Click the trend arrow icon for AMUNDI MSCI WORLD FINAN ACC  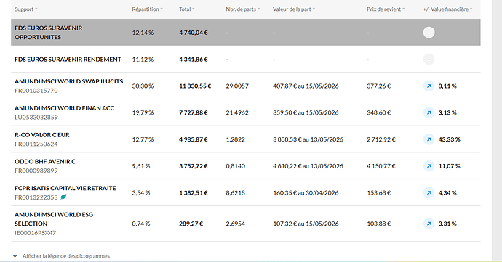429,112
